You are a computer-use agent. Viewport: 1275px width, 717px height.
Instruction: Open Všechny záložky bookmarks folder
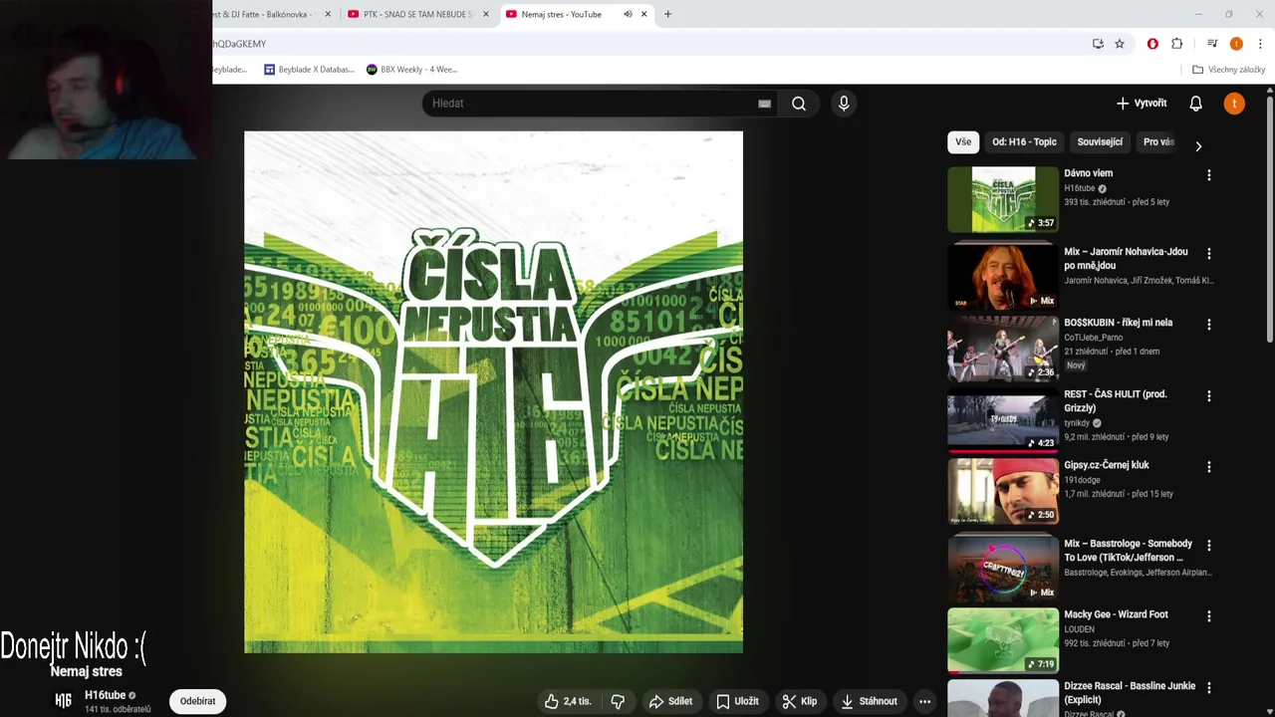pos(1228,70)
